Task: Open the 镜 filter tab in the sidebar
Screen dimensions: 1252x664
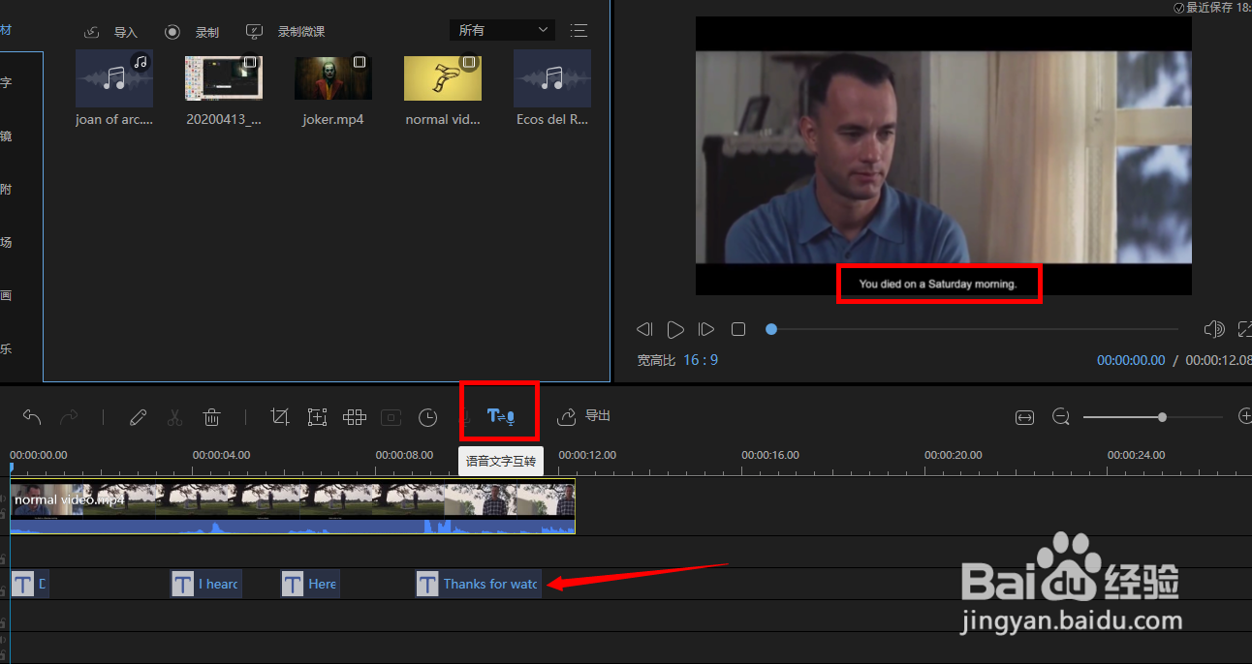Action: [6, 136]
